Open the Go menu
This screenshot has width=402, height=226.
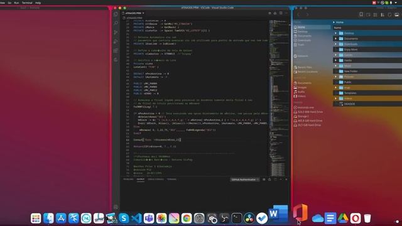pos(9,3)
